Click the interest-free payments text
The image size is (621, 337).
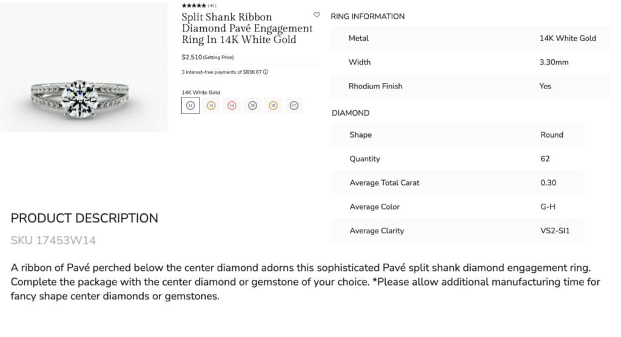222,72
